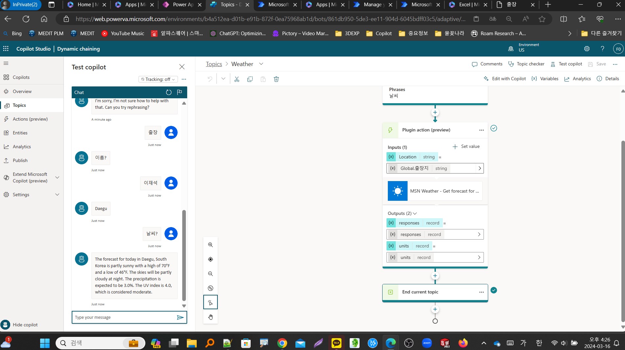Screen dimensions: 625x350
Task: Expand Extend Microsoft Copilot section
Action: (x=57, y=177)
